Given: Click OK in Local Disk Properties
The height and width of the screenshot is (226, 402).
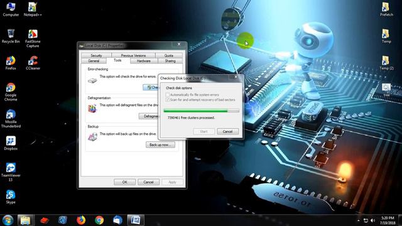Looking at the screenshot, I should click(124, 182).
